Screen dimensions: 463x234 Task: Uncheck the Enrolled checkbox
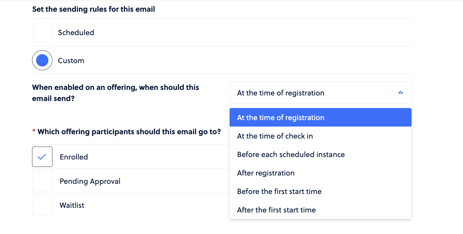click(42, 157)
